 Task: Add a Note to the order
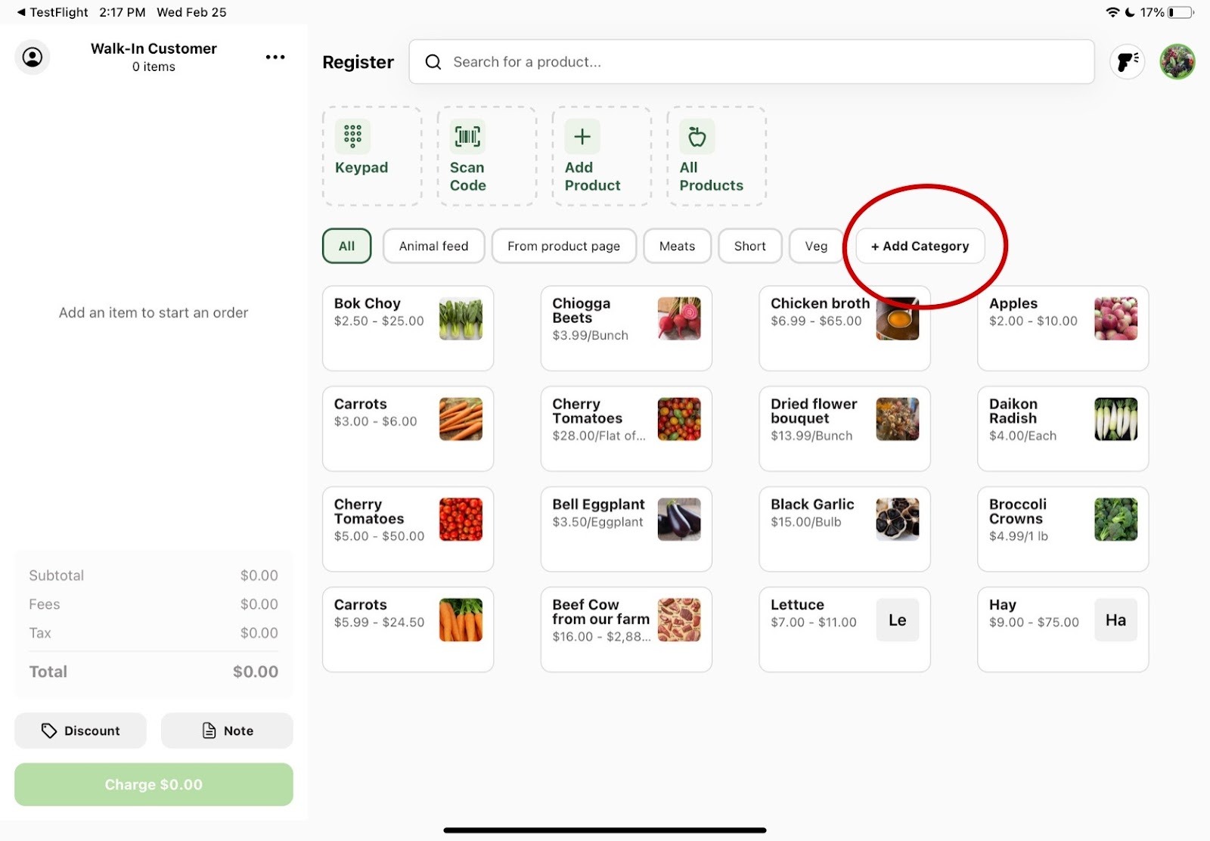(227, 731)
